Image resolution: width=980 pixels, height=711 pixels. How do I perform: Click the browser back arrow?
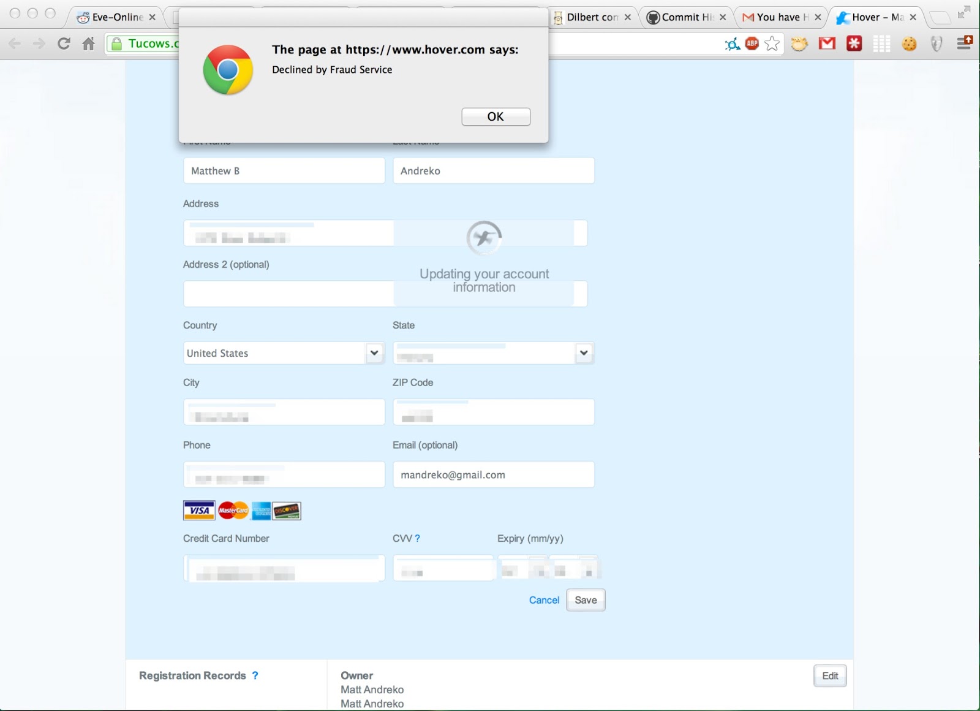pyautogui.click(x=15, y=44)
